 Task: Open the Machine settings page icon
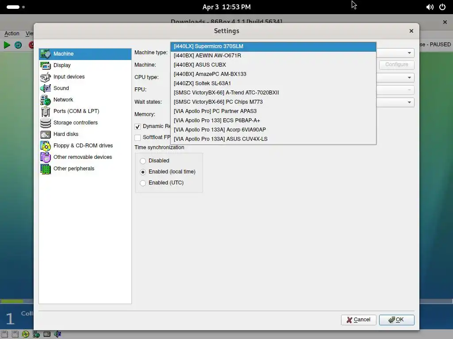click(46, 54)
